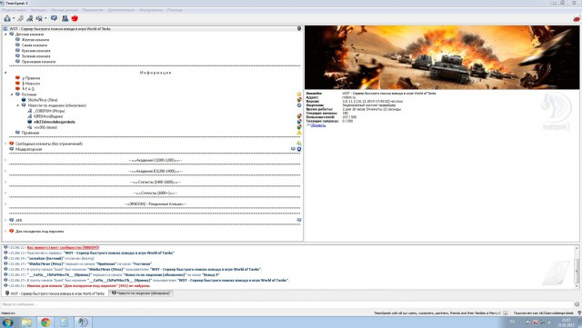The width and height of the screenshot is (582, 328).
Task: Switch to the WOT server chat tab
Action: (x=55, y=293)
